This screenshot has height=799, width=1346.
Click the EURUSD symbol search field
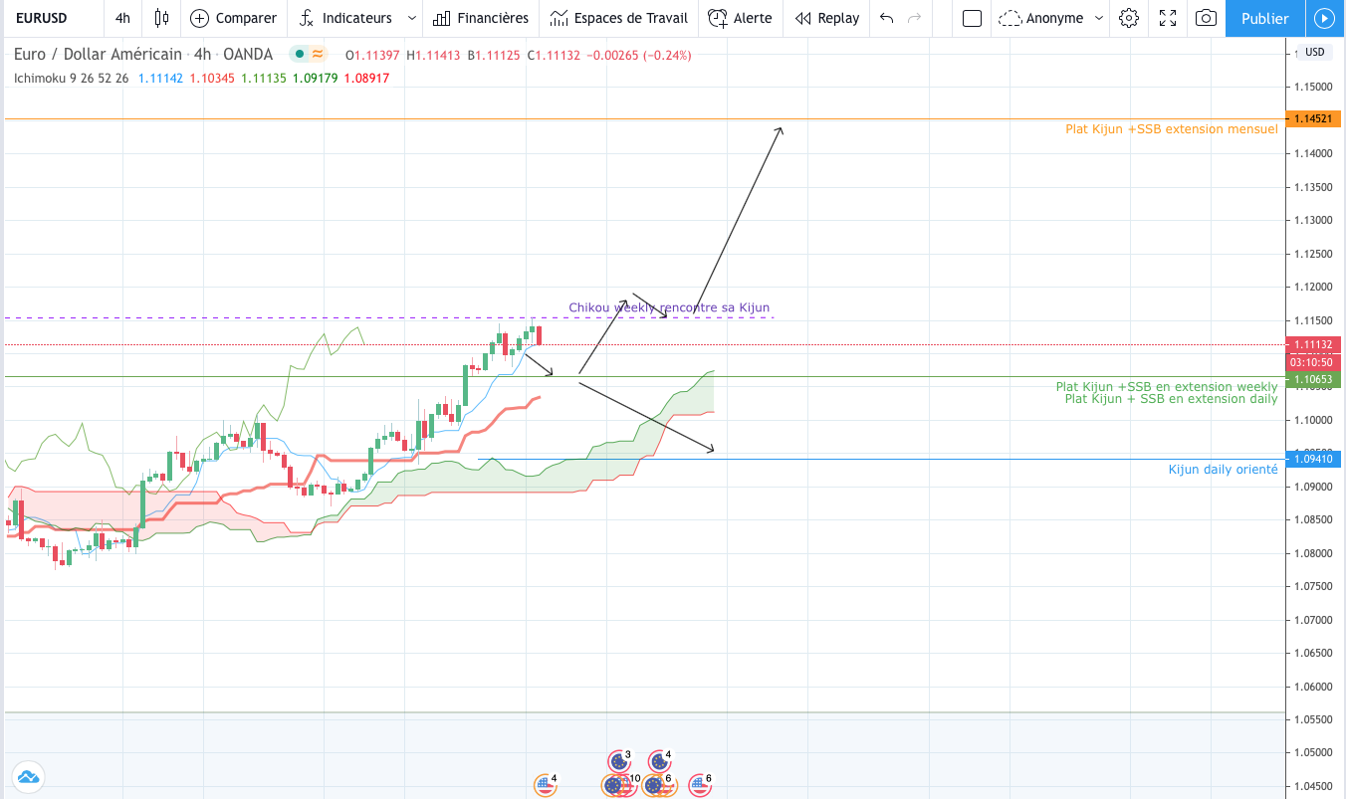click(52, 18)
